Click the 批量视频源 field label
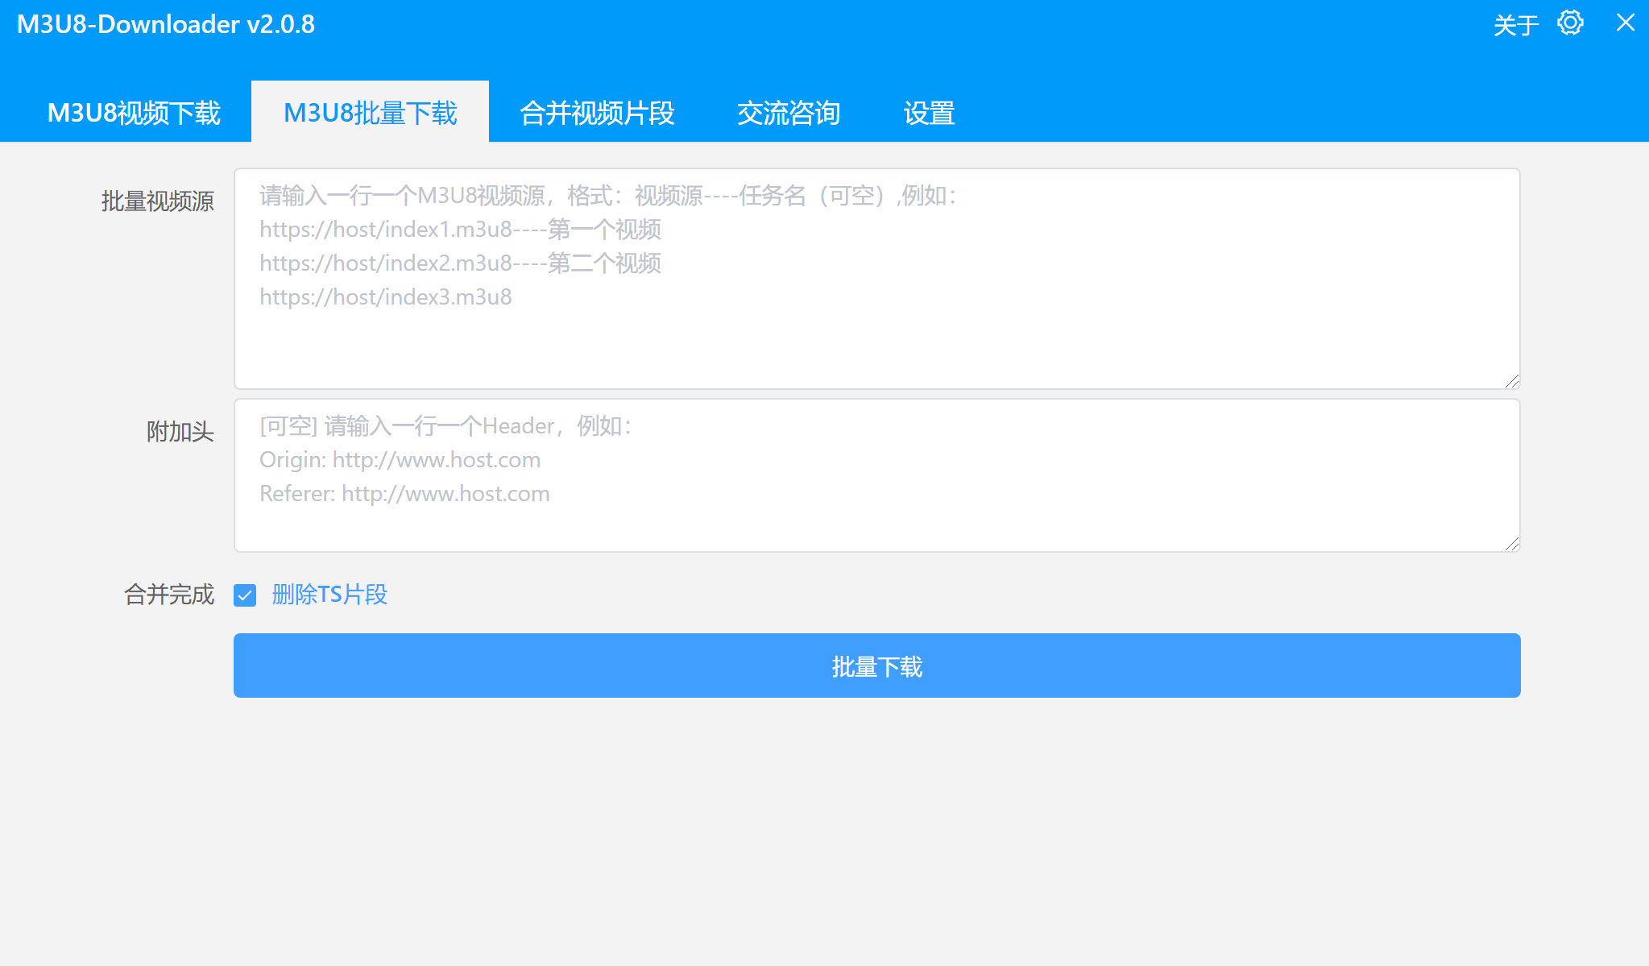Viewport: 1649px width, 966px height. [157, 201]
